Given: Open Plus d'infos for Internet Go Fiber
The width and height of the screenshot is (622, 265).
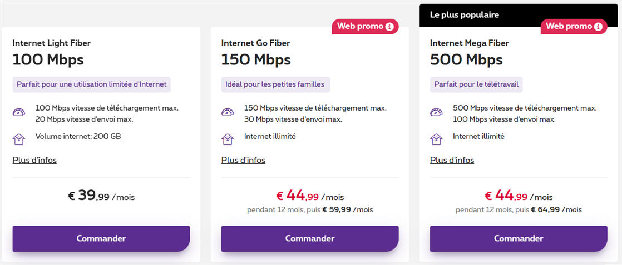Looking at the screenshot, I should pos(243,160).
